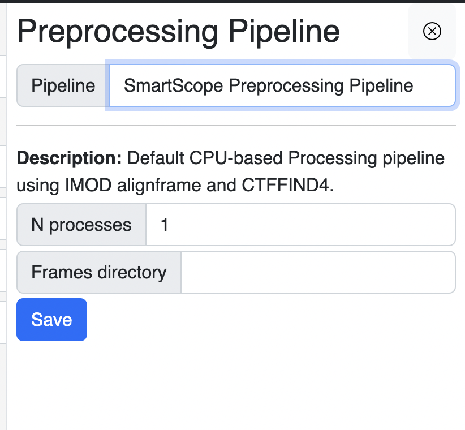Click the Frames directory label

pyautogui.click(x=99, y=272)
